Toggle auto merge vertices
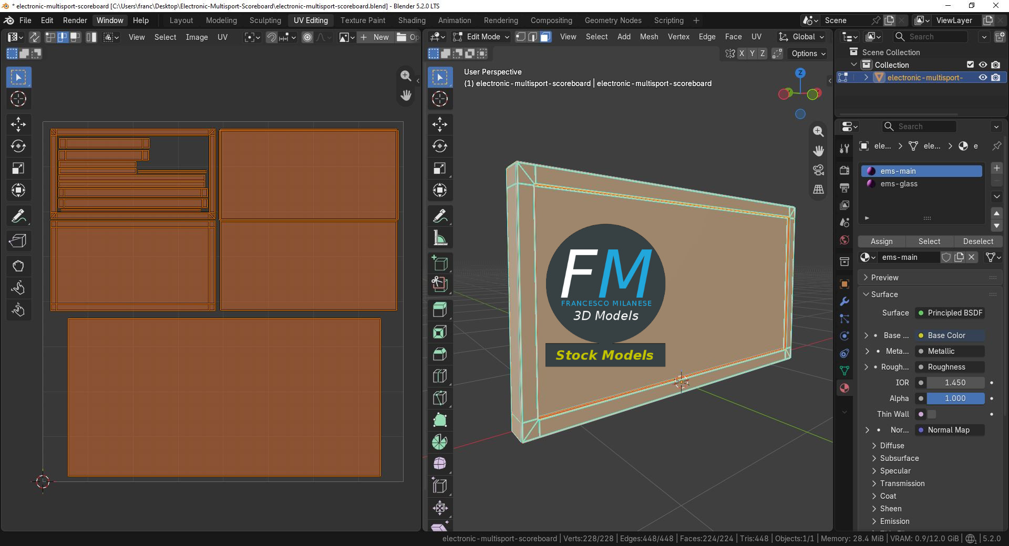This screenshot has width=1009, height=546. pos(777,54)
